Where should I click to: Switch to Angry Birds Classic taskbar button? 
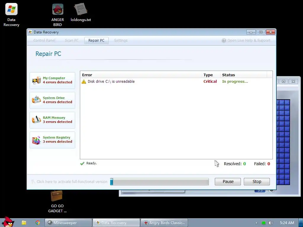point(164,223)
